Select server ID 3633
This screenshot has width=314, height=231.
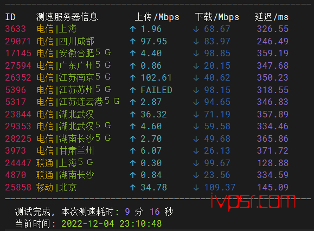pos(16,29)
